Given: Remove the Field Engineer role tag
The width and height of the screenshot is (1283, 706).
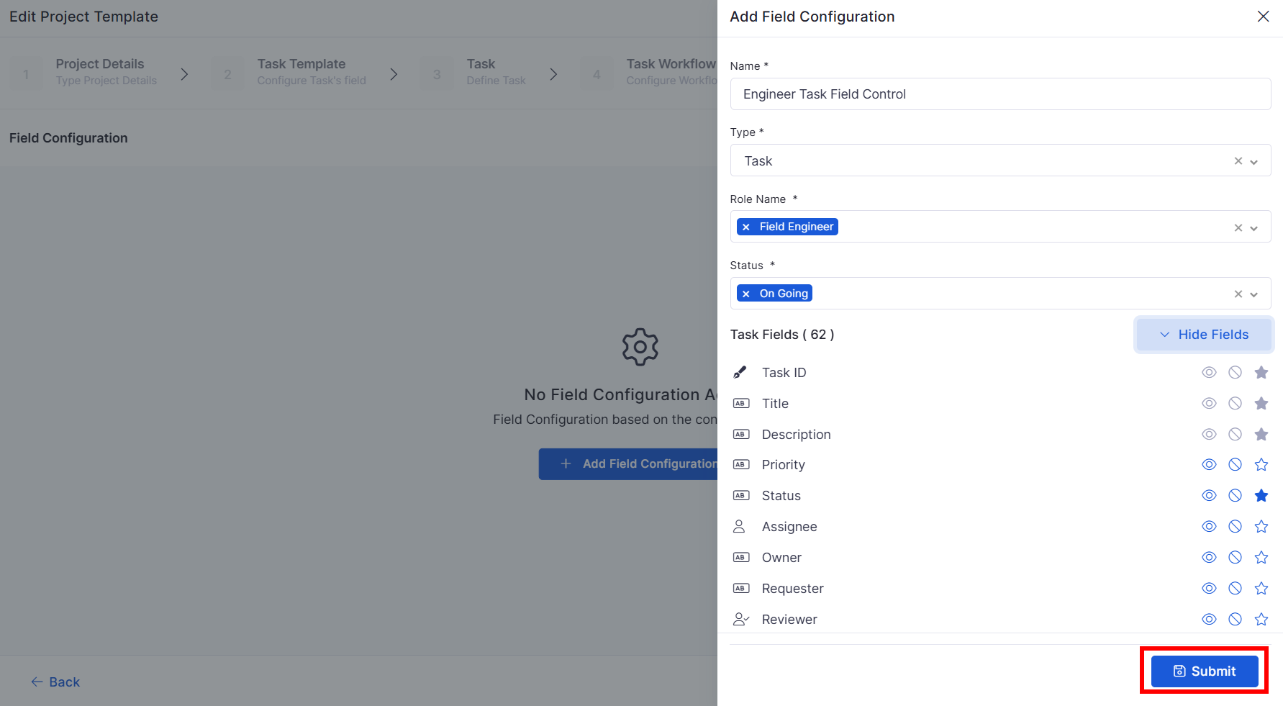Looking at the screenshot, I should coord(746,227).
